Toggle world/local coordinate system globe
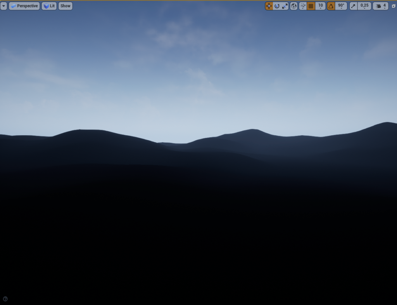Viewport: 397px width, 305px height. click(294, 6)
